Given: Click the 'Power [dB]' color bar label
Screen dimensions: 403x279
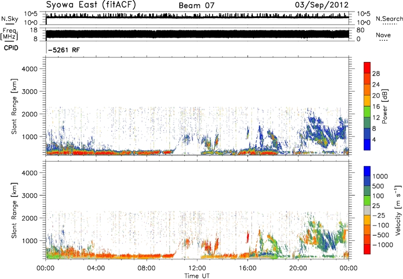Looking at the screenshot, I should (x=384, y=106).
